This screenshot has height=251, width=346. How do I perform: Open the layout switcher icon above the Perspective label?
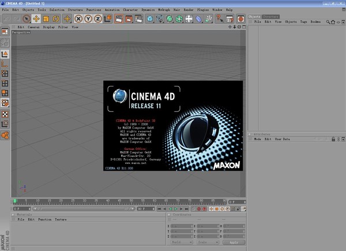[x=5, y=32]
